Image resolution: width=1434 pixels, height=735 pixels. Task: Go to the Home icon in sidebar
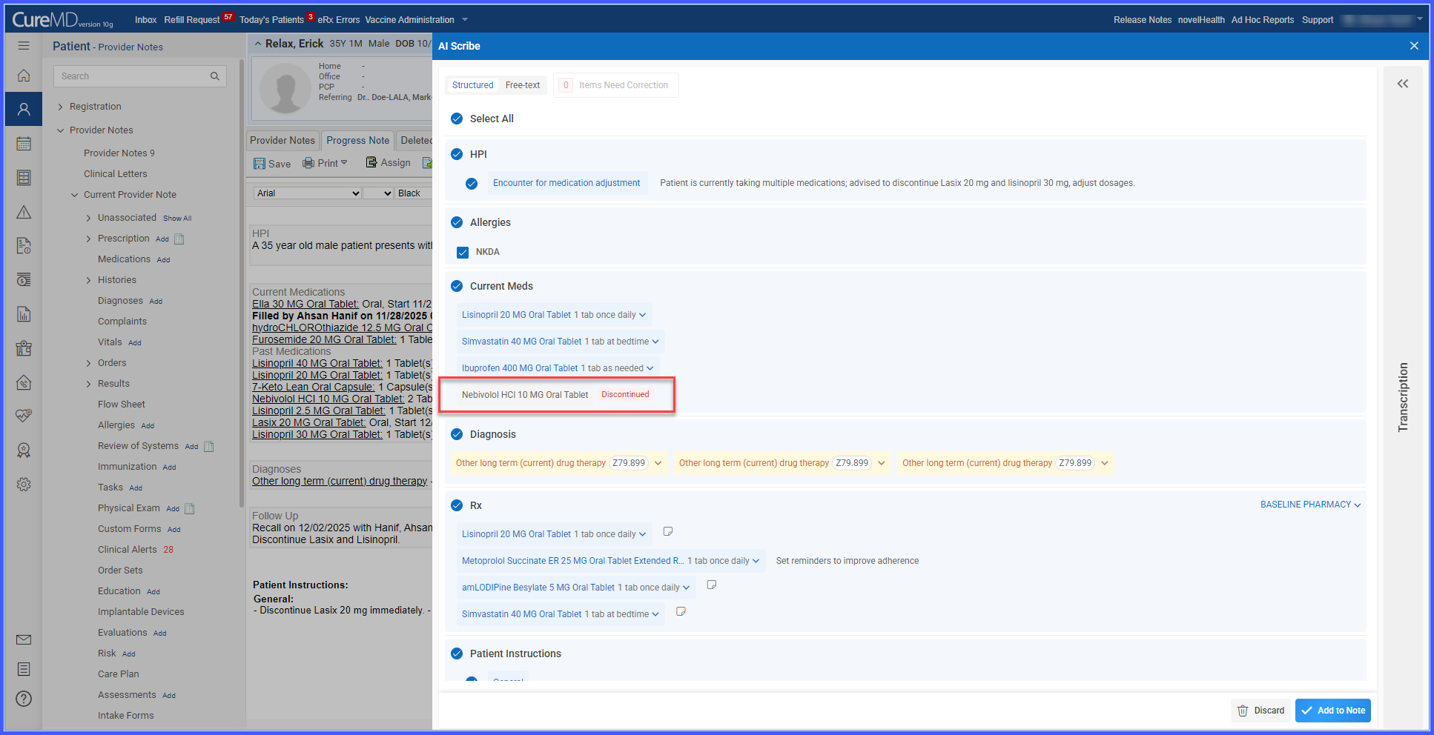click(24, 76)
